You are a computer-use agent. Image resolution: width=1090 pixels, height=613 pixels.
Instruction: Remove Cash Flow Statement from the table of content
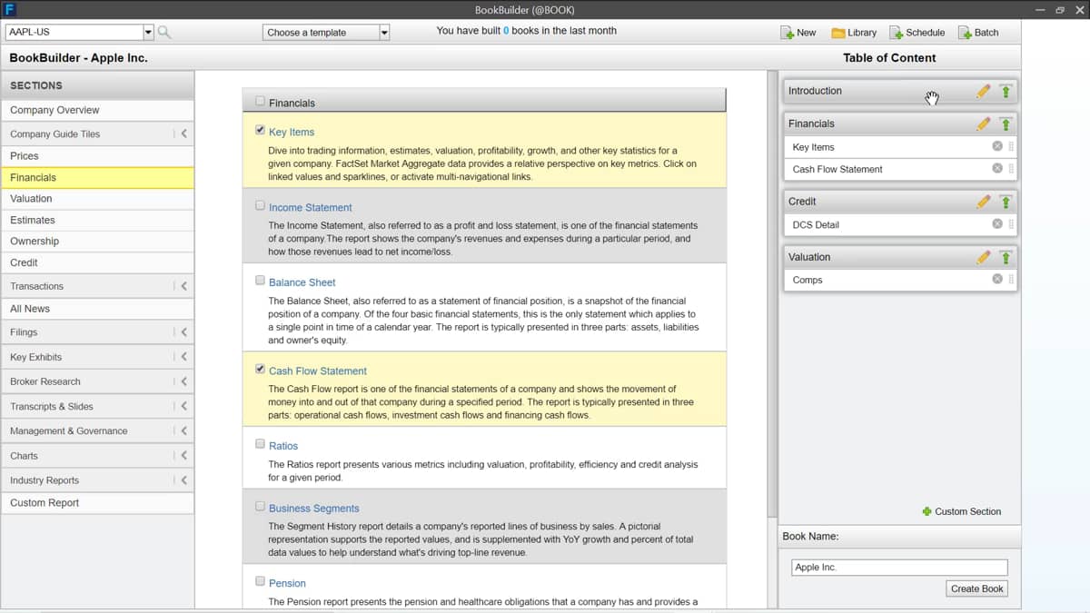pos(997,168)
